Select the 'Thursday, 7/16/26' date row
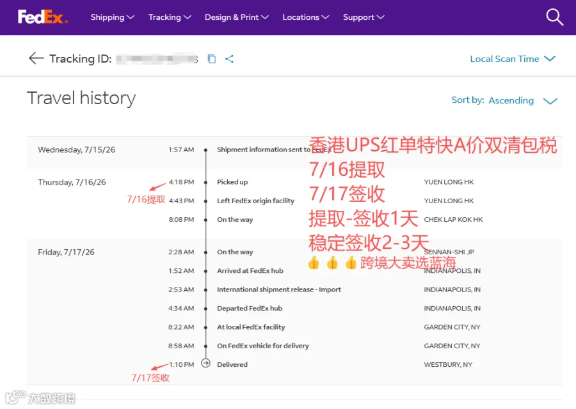Image resolution: width=576 pixels, height=409 pixels. click(72, 182)
